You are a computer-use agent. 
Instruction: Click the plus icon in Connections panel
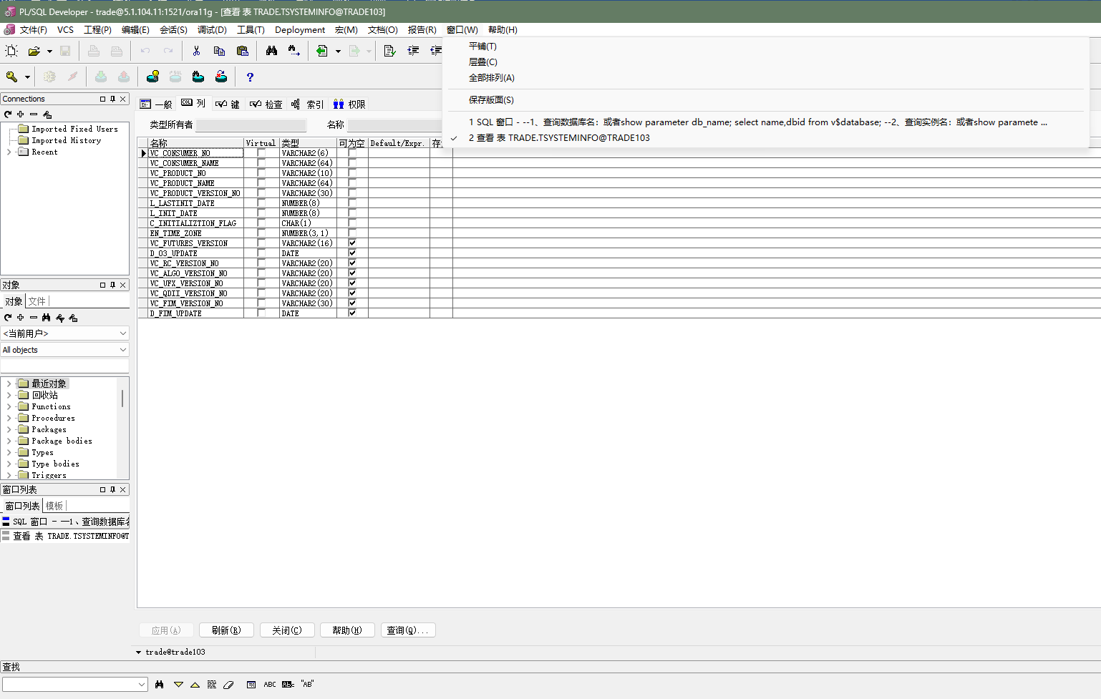point(21,114)
